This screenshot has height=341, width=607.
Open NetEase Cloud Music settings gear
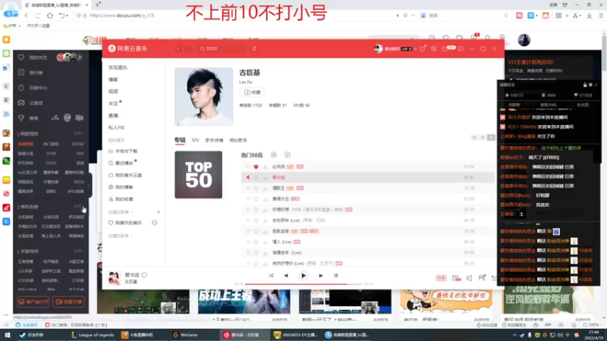(433, 48)
